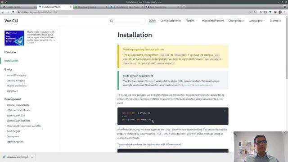Open Creating a Project in the sidebar

(x=16, y=81)
